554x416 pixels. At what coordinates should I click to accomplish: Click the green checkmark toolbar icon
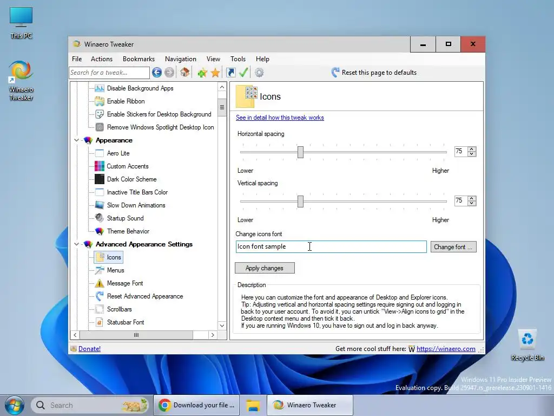(x=243, y=72)
